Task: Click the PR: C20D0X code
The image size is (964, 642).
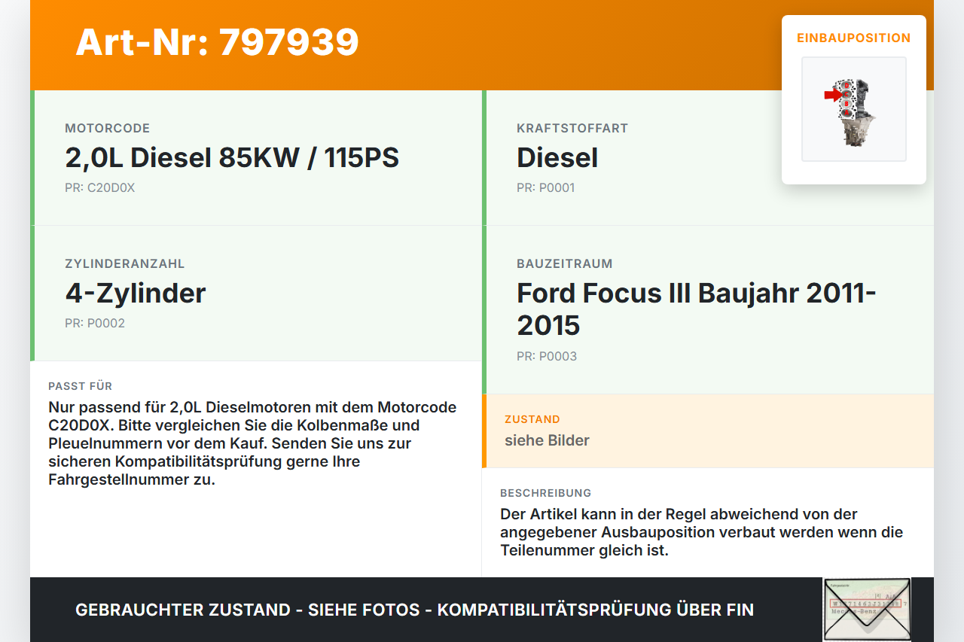Action: (99, 187)
